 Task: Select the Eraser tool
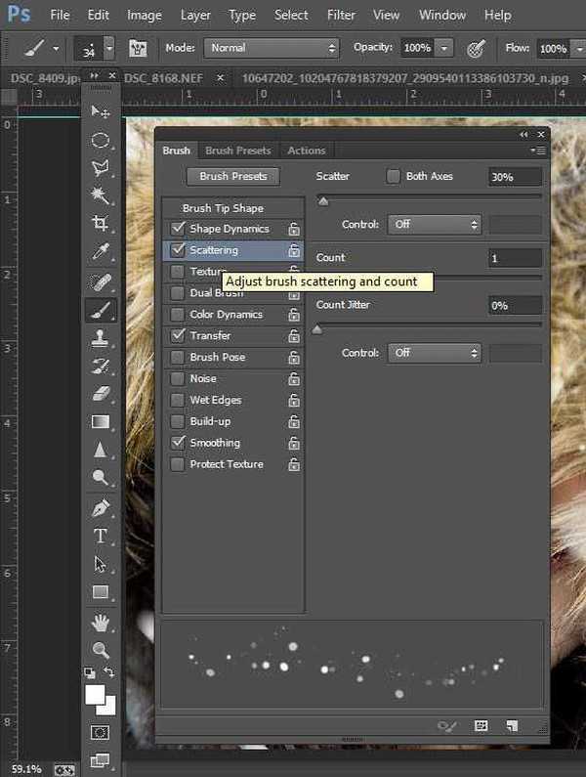101,394
